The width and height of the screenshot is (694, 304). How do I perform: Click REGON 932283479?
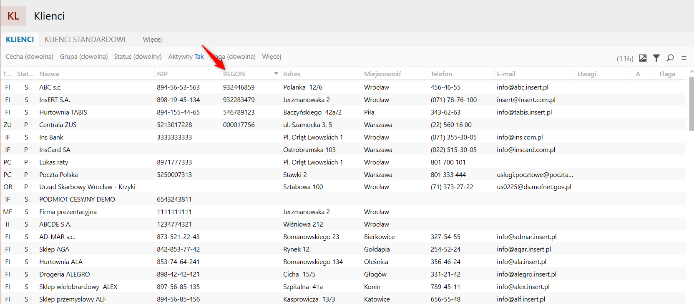pos(239,100)
